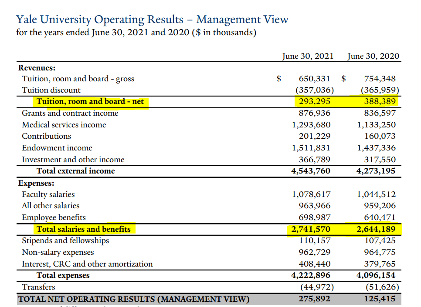Click the 'Faculty salaries' row label
Viewport: 421px width, 307px height.
48,194
